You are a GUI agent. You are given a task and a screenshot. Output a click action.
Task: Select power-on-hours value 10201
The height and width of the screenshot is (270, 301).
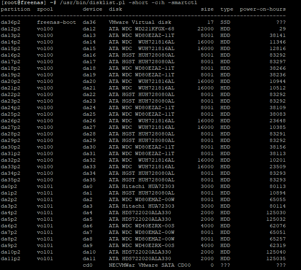[x=278, y=160]
